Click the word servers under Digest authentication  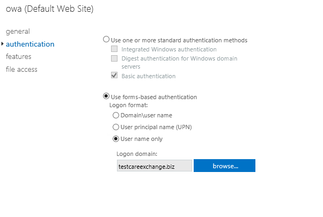pyautogui.click(x=131, y=66)
